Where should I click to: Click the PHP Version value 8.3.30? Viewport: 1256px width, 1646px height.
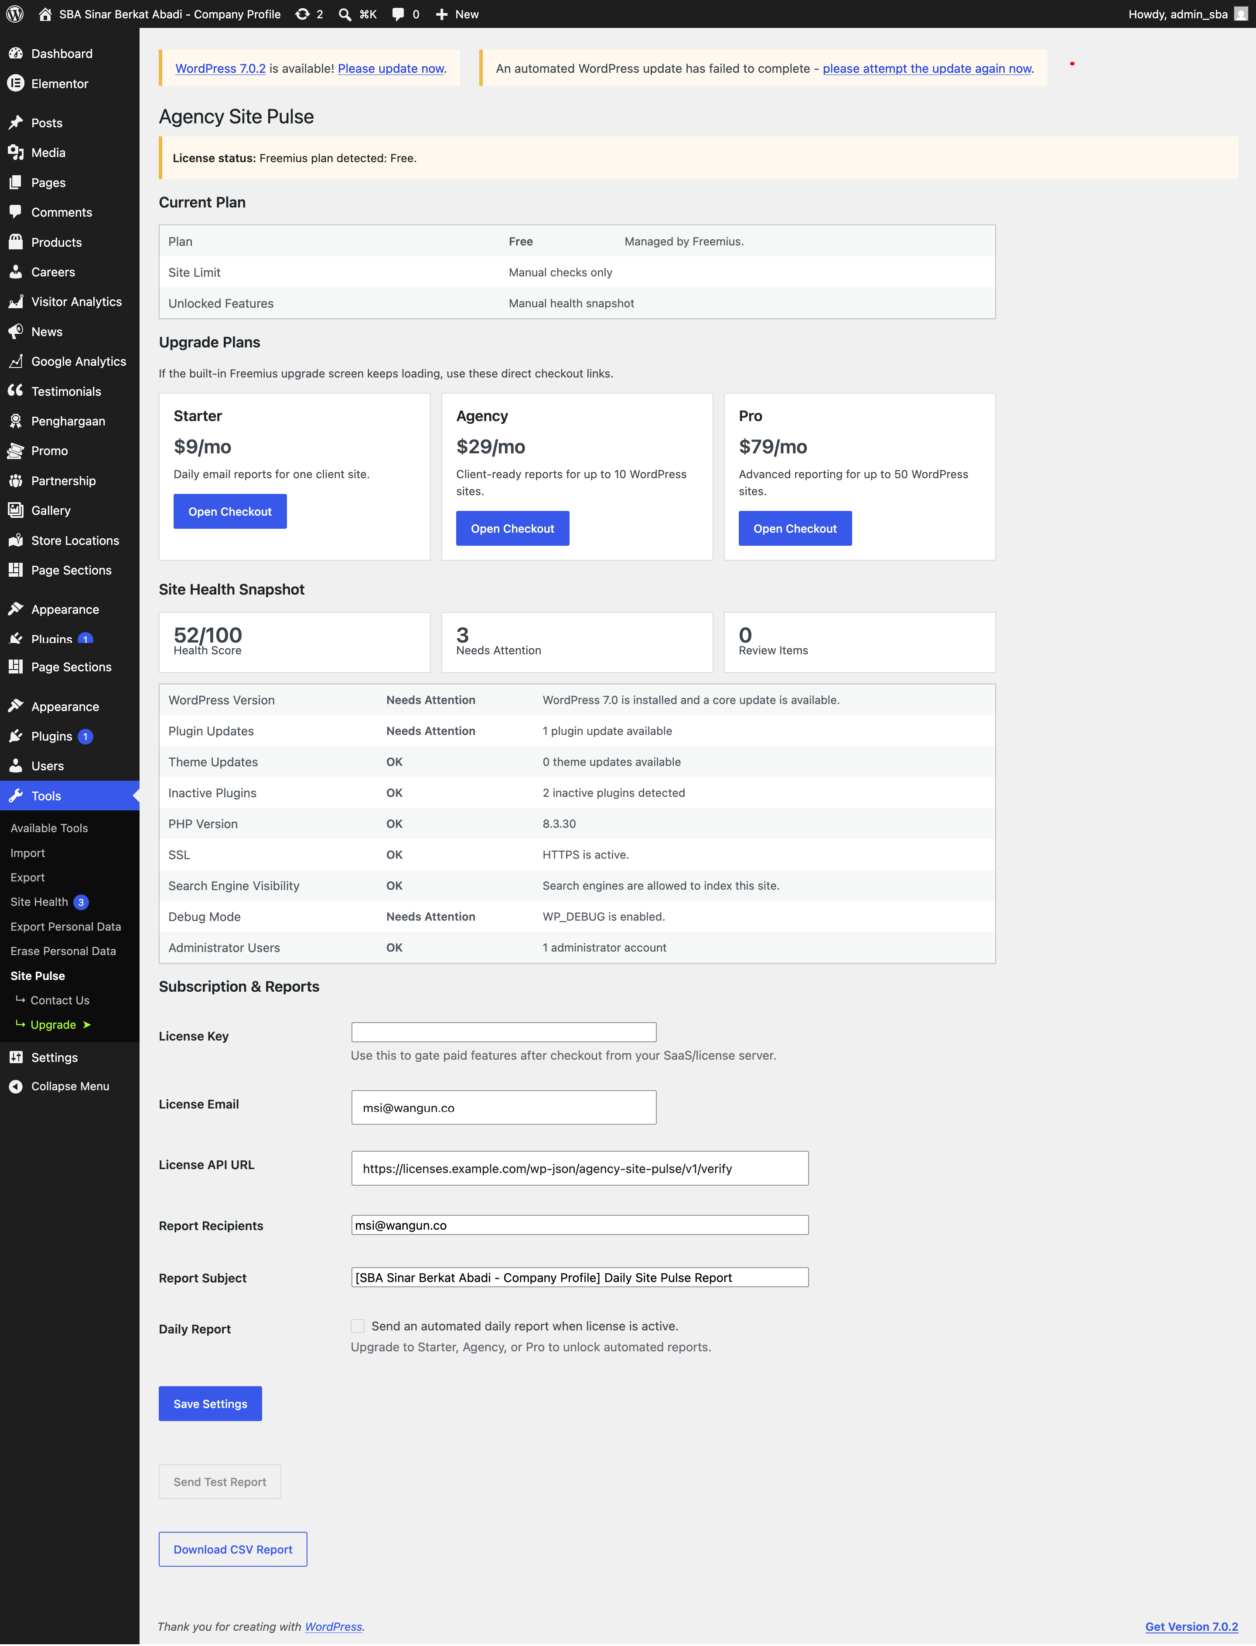click(x=559, y=824)
